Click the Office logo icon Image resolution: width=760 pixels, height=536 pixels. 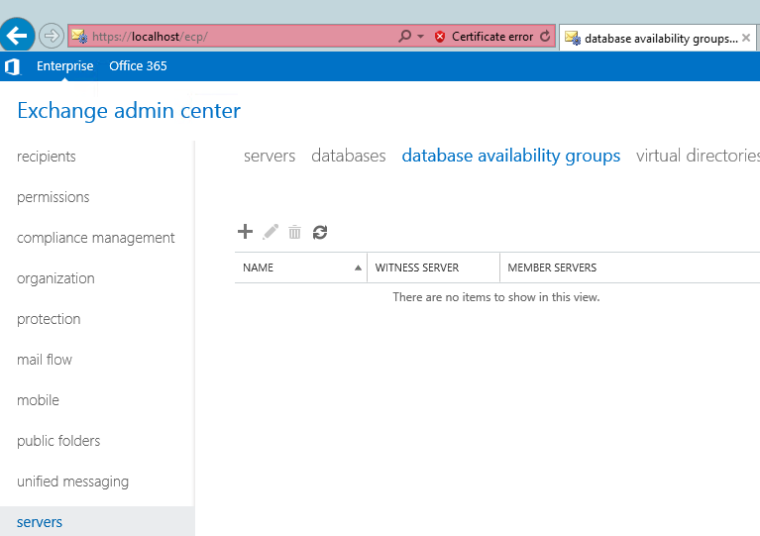coord(12,66)
